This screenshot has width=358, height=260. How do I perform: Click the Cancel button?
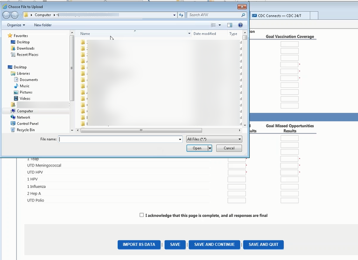tap(229, 148)
